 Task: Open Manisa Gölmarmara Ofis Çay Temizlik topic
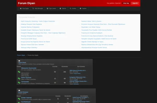(97, 45)
